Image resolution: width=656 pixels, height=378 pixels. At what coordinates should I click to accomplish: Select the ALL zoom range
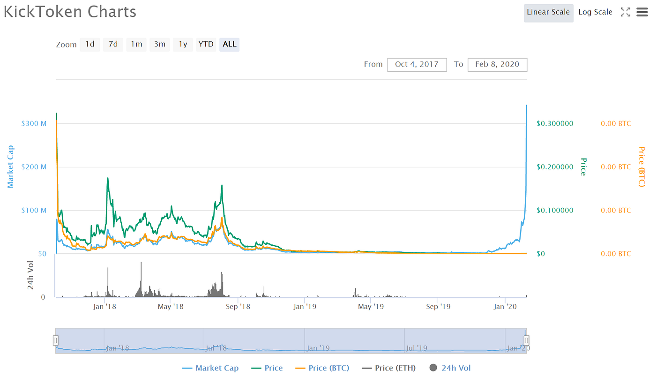pyautogui.click(x=230, y=44)
